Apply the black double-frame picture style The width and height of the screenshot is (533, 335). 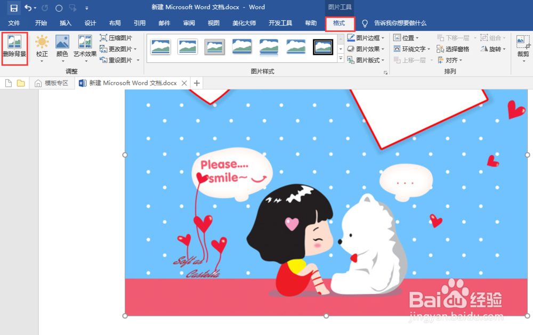(323, 47)
